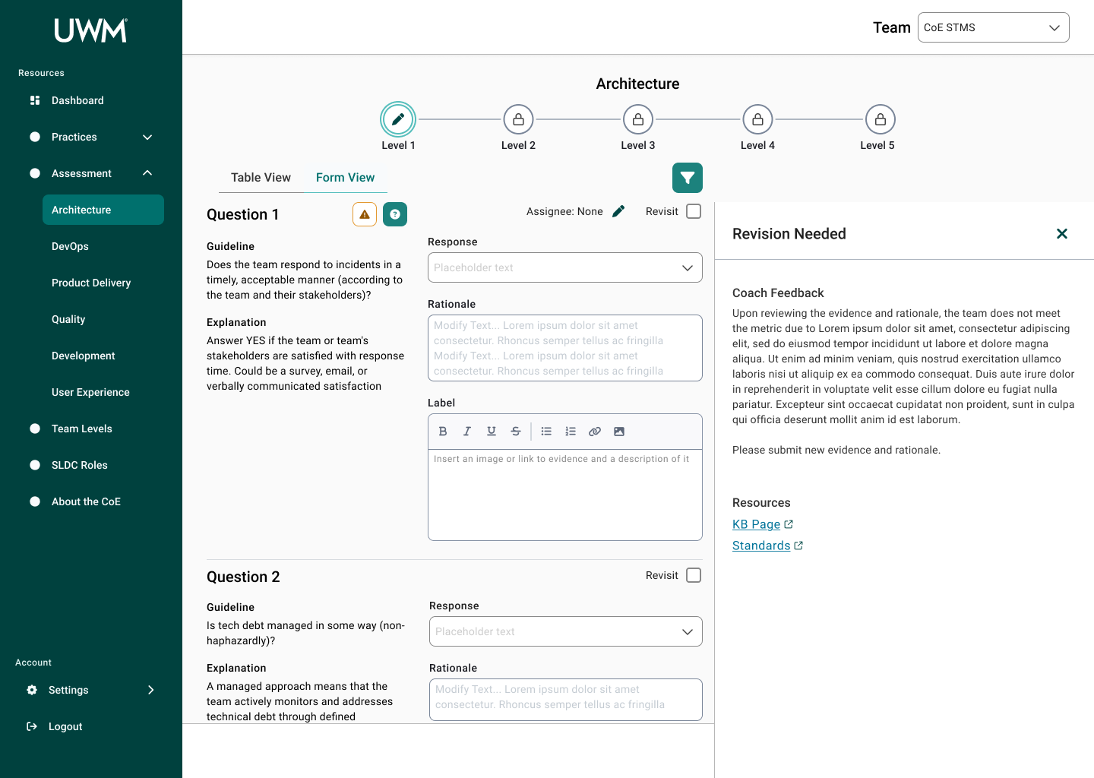Edit the assignee pencil icon
This screenshot has height=778, width=1094.
pyautogui.click(x=618, y=211)
